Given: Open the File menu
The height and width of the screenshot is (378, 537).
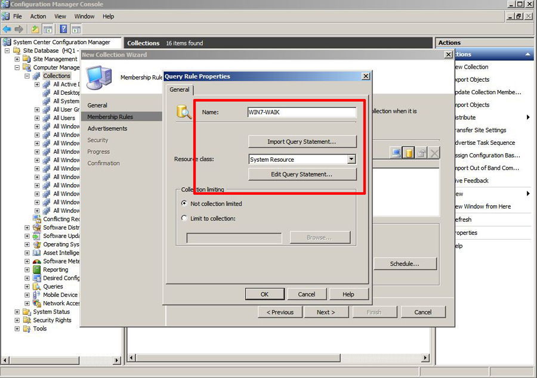Looking at the screenshot, I should pos(17,17).
